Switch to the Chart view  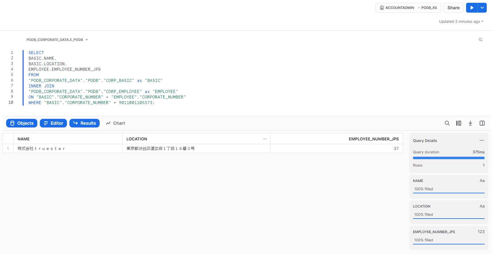click(x=115, y=123)
